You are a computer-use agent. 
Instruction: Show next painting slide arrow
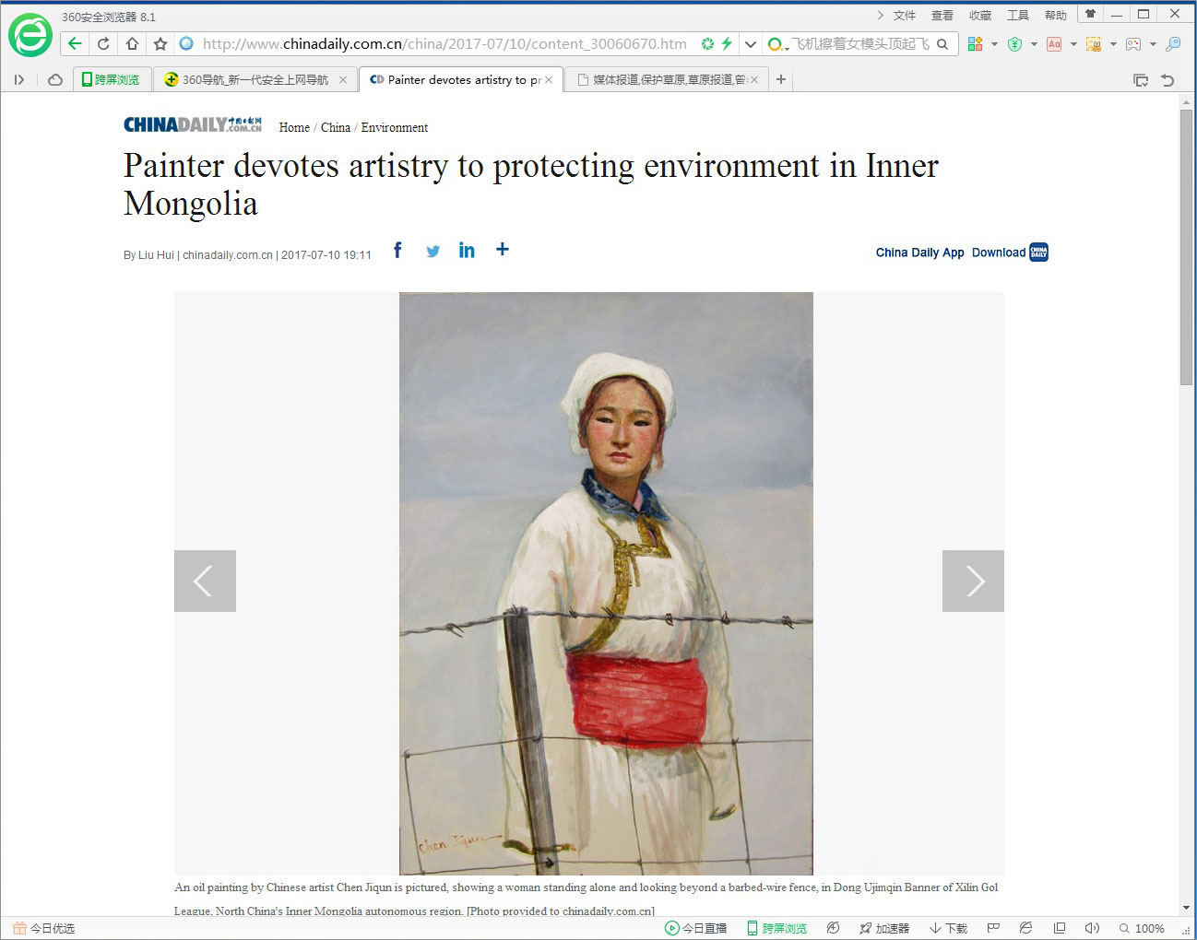coord(973,581)
